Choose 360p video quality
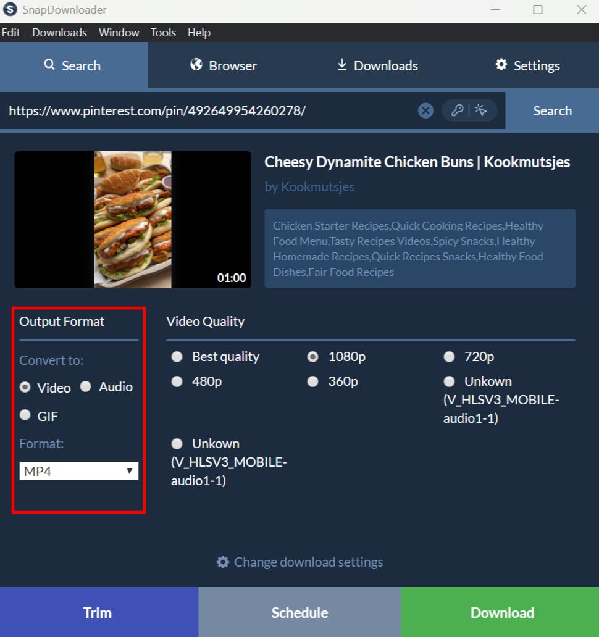 click(x=312, y=381)
